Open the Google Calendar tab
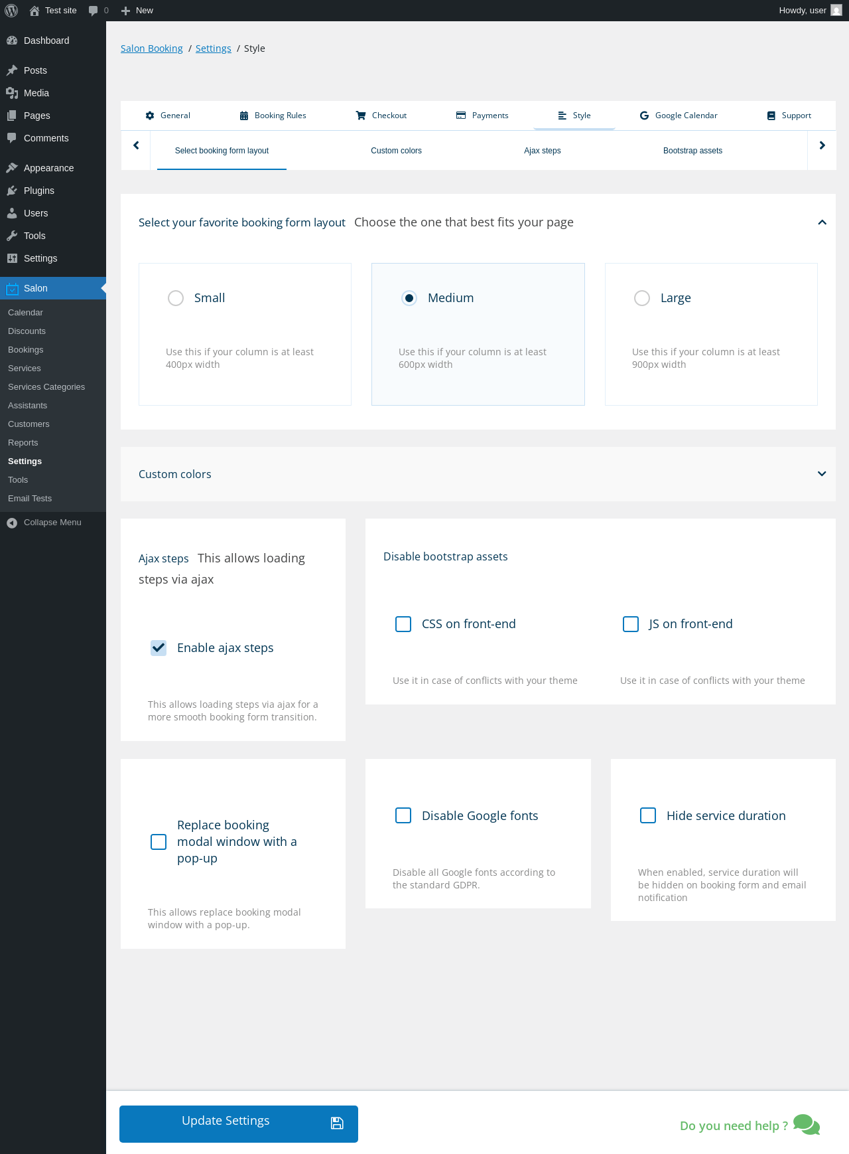The height and width of the screenshot is (1154, 849). [679, 116]
